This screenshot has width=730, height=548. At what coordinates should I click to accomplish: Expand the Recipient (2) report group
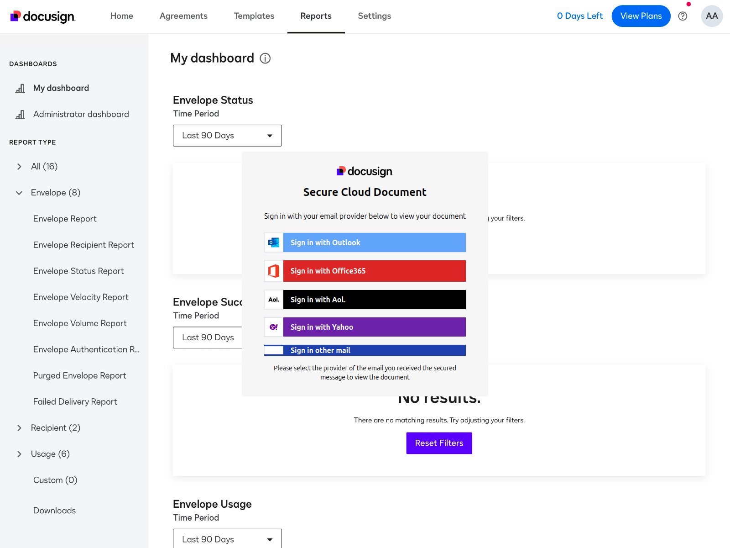(19, 428)
